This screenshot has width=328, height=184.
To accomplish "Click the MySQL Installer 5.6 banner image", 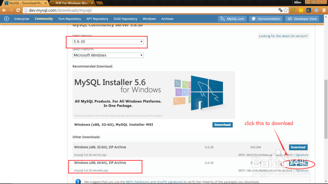I will pyautogui.click(x=154, y=95).
